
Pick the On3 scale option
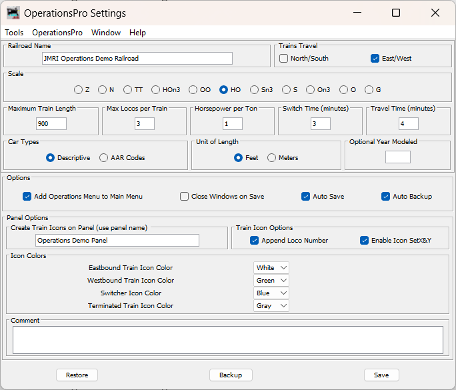tap(310, 89)
